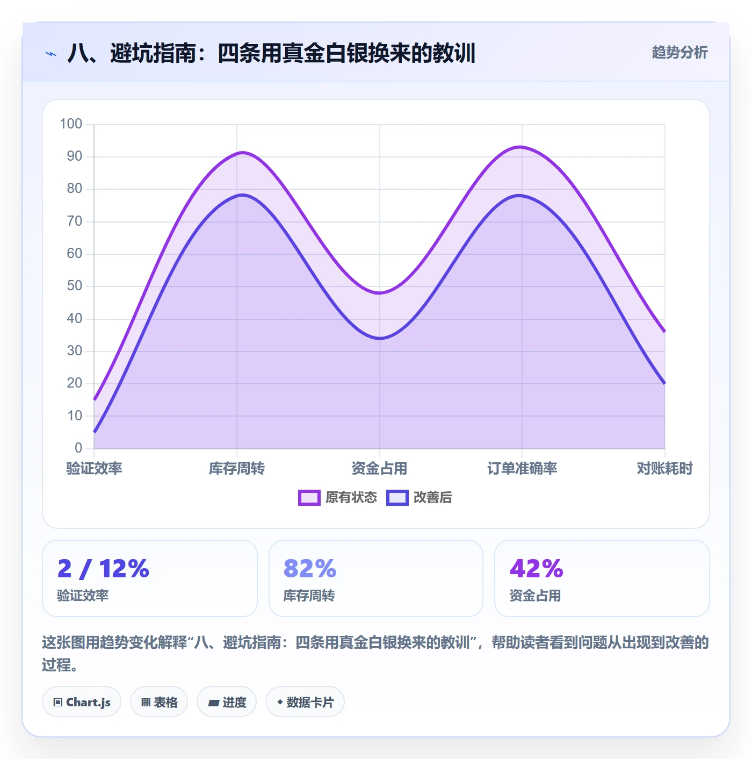Open the 82% 库存周转 card

[376, 578]
